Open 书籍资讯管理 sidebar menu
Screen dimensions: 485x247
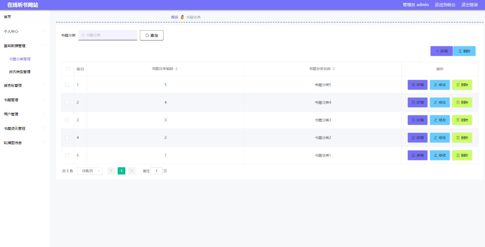click(25, 129)
